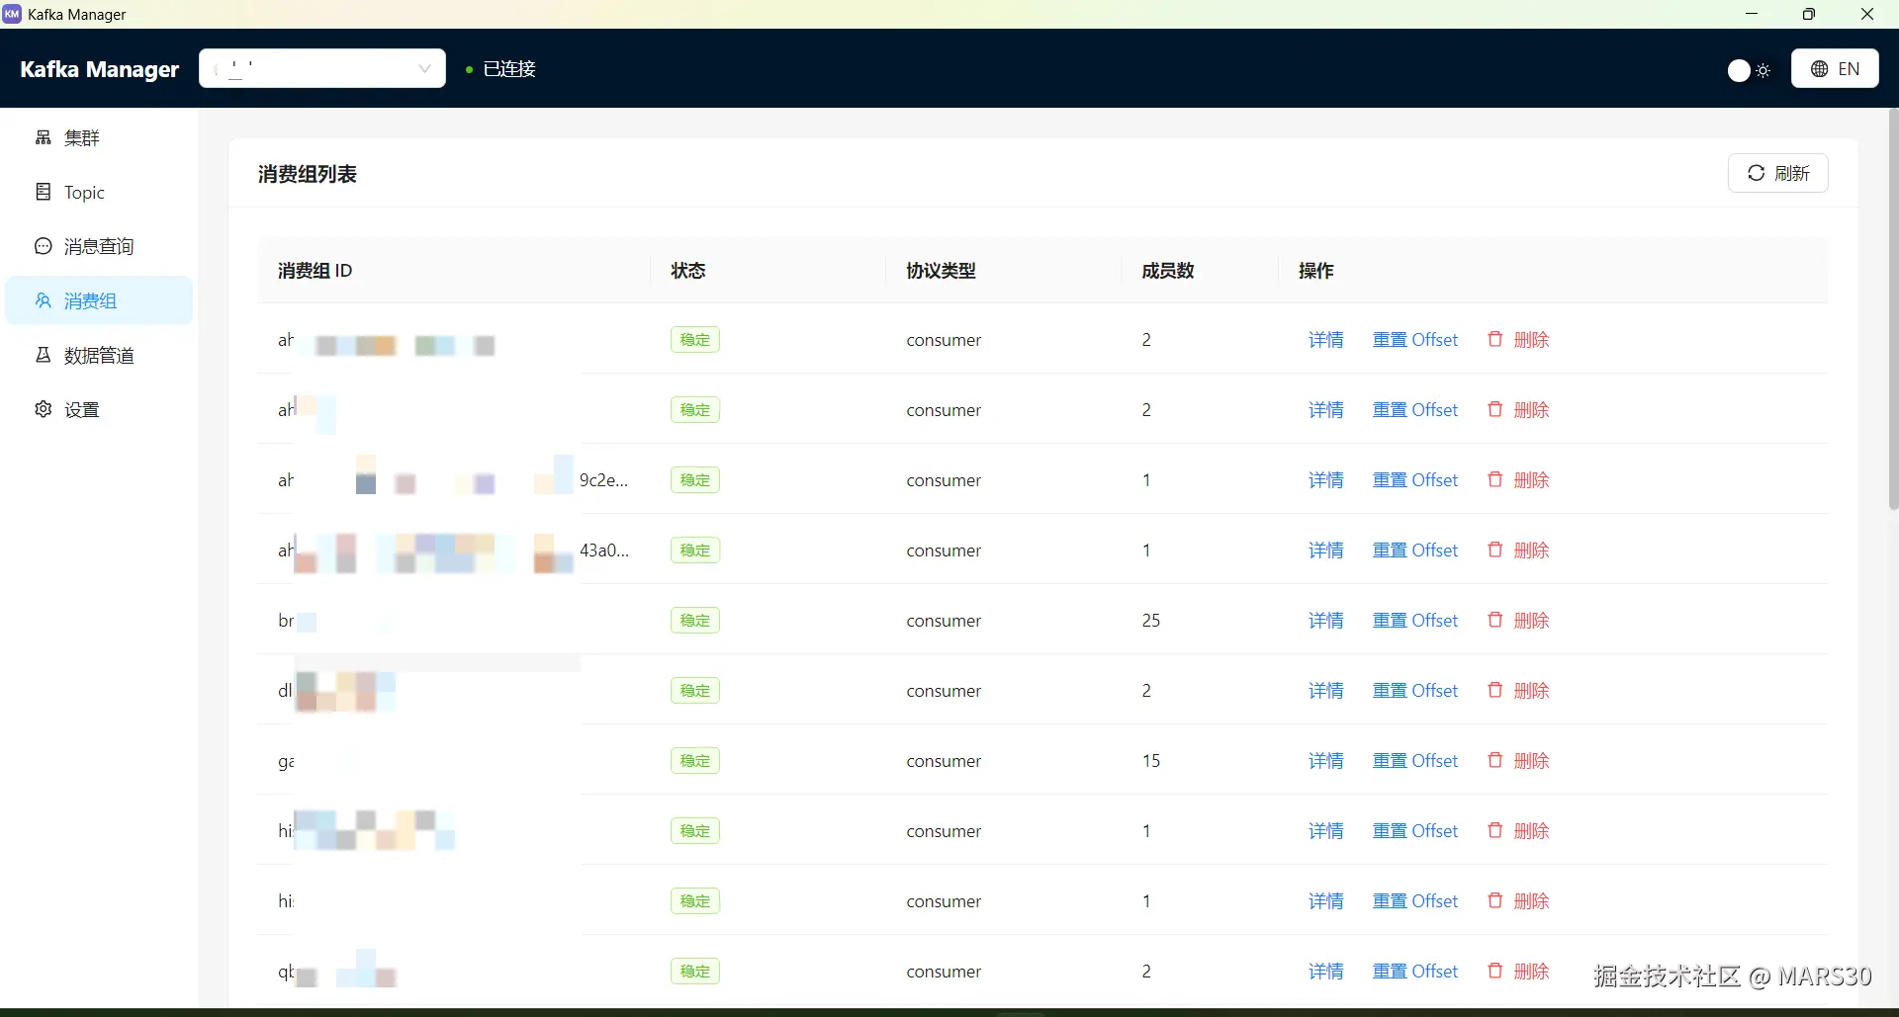Open 详情 for the 25-member br group
Image resolution: width=1899 pixels, height=1017 pixels.
pos(1325,621)
